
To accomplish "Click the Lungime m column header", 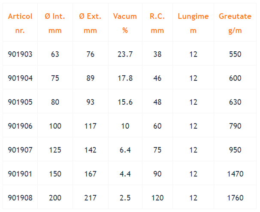I will pyautogui.click(x=193, y=23).
